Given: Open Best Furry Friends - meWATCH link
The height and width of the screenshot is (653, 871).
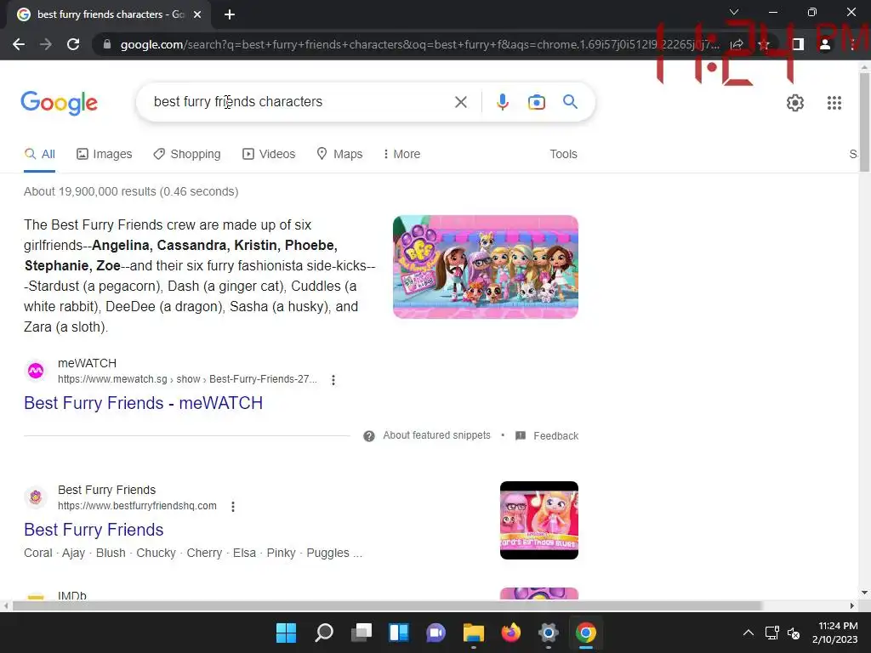Looking at the screenshot, I should (143, 403).
